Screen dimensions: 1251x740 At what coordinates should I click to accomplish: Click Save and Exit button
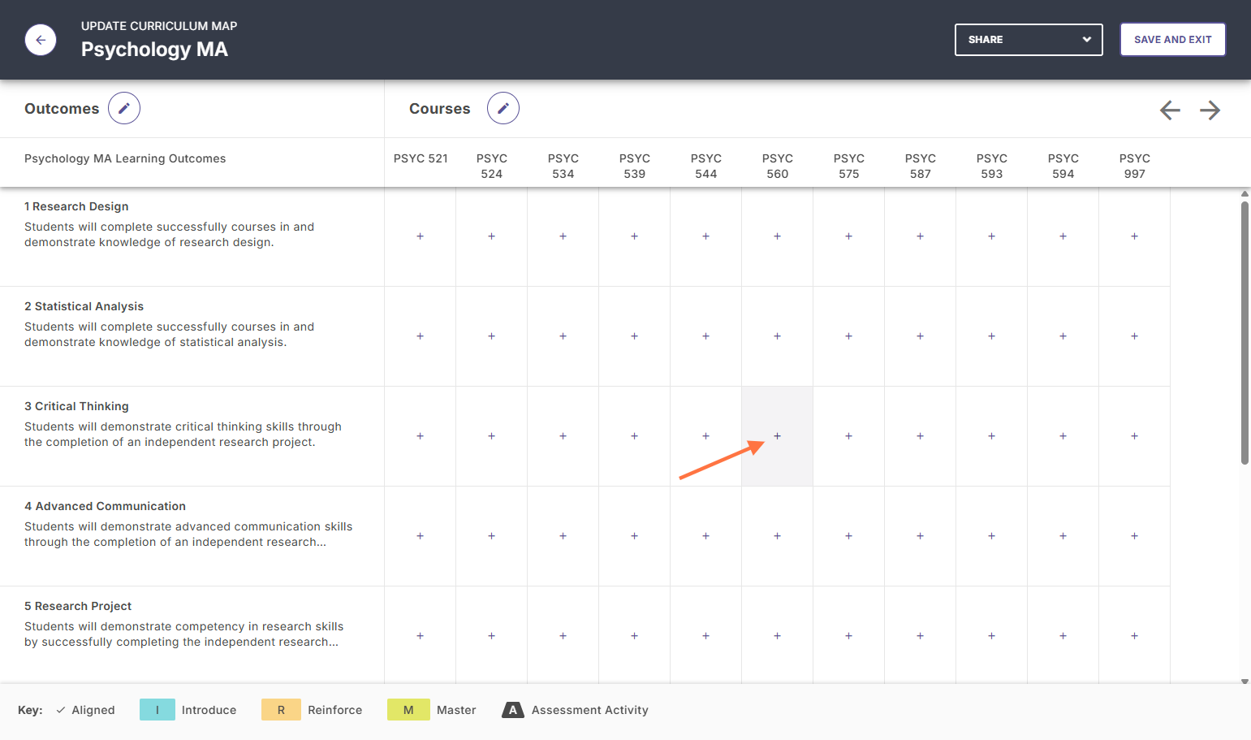(x=1172, y=40)
